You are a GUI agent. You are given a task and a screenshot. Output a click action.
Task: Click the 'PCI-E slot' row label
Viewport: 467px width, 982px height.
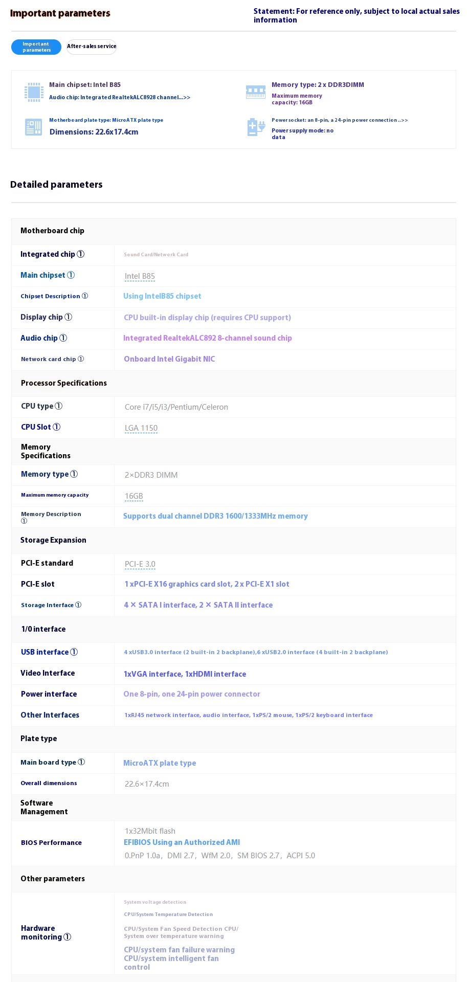pos(38,584)
